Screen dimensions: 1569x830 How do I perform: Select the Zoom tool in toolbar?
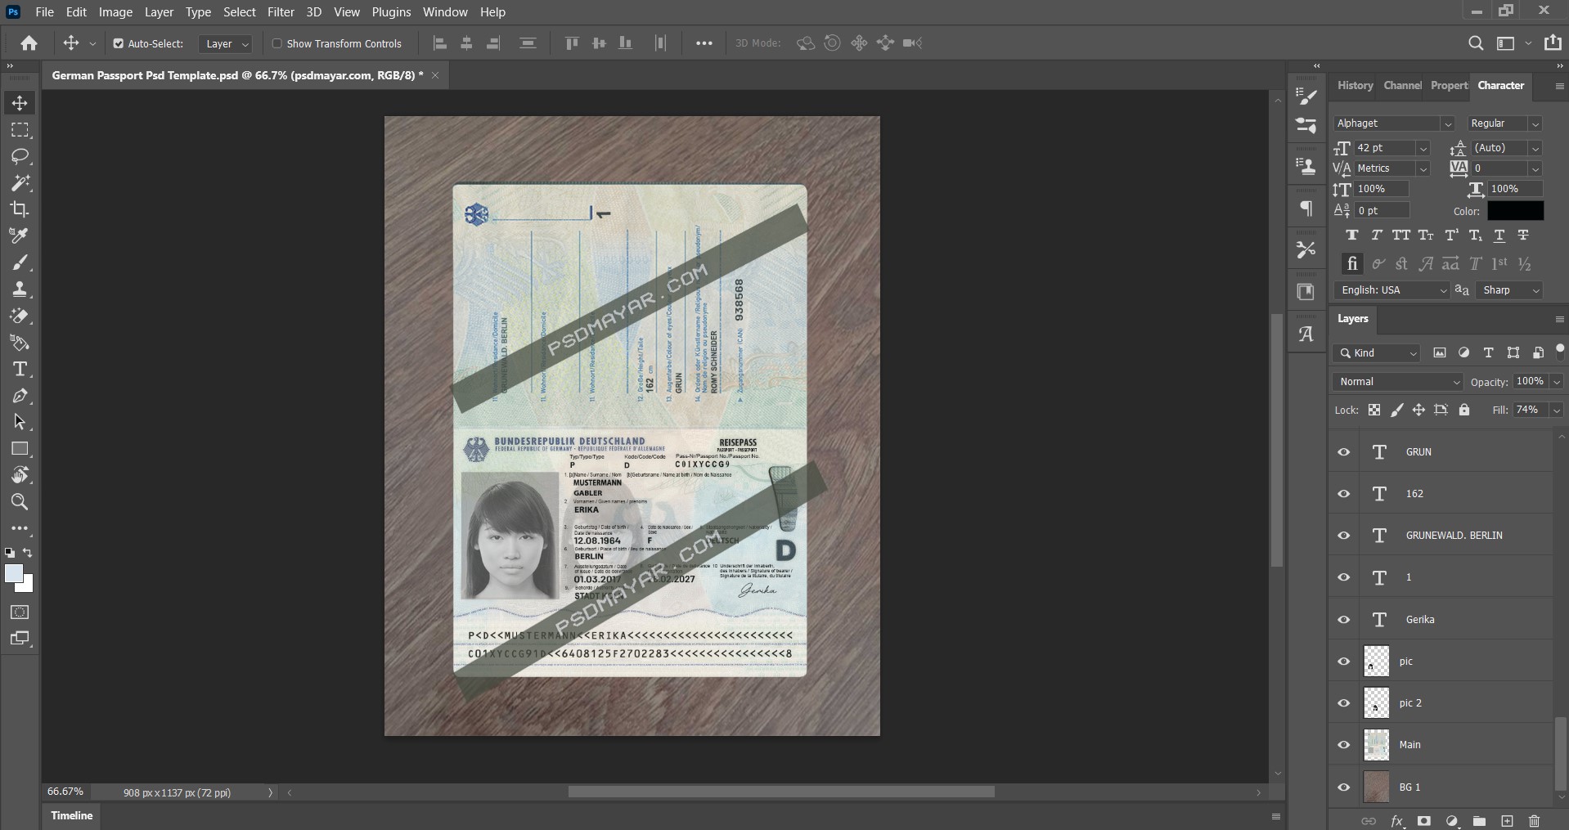click(x=20, y=502)
